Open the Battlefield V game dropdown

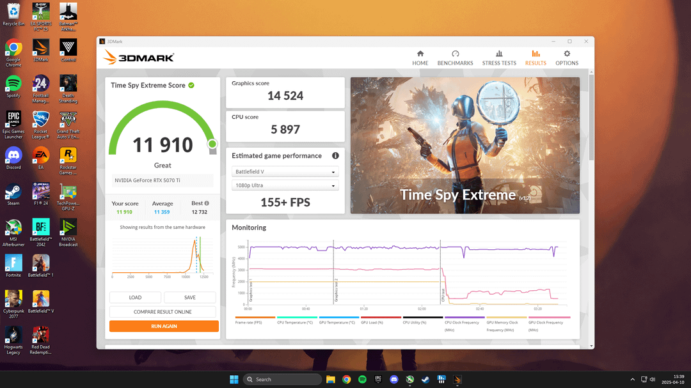click(285, 172)
